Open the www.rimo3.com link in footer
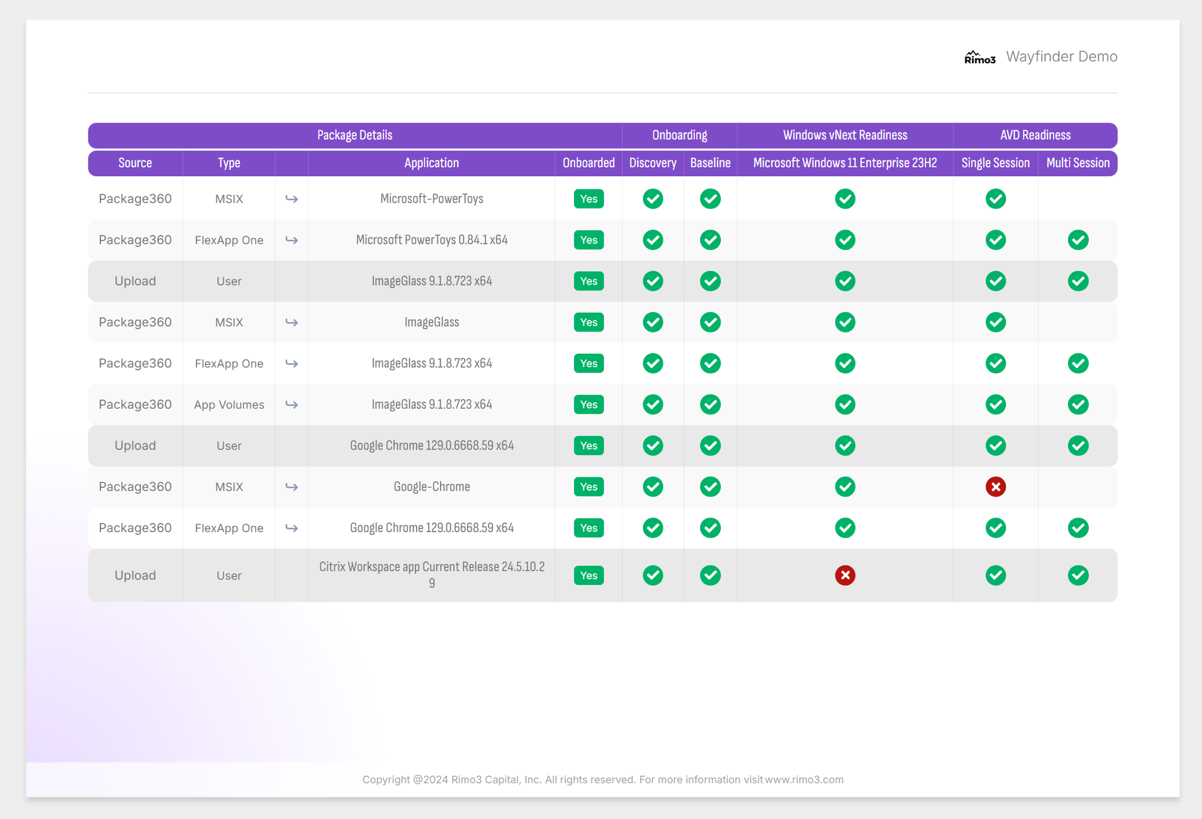Viewport: 1202px width, 819px height. point(804,779)
